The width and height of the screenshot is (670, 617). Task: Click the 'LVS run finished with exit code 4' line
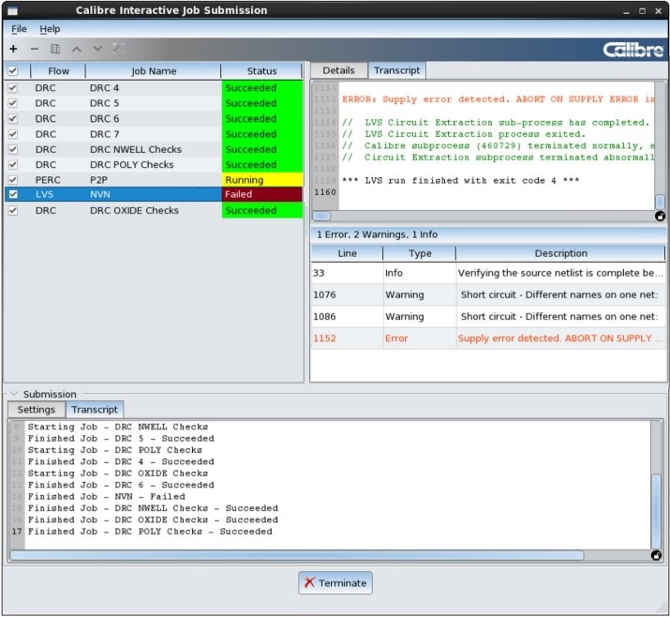click(461, 180)
